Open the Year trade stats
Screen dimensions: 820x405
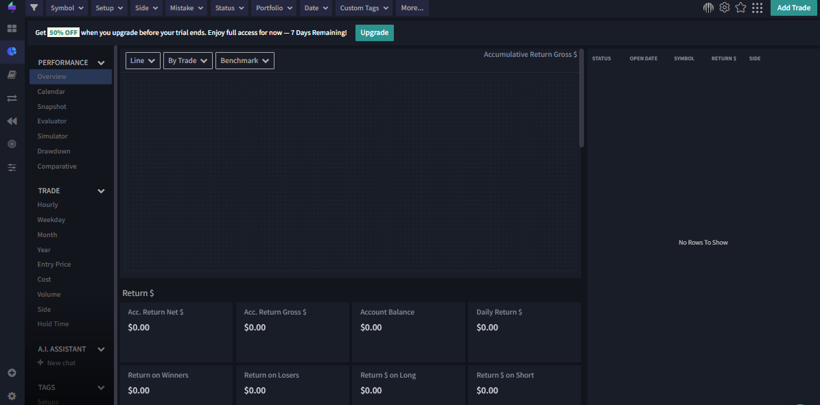tap(44, 250)
